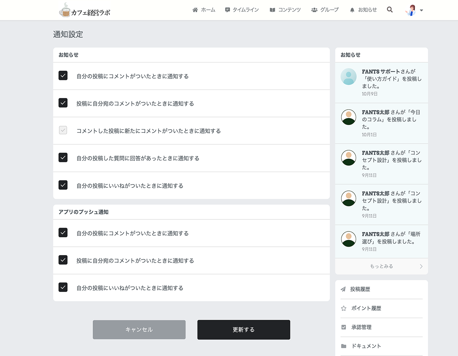458x356 pixels.
Task: Click FANTS太郎 avatar on 場所選び notification
Action: click(x=349, y=239)
